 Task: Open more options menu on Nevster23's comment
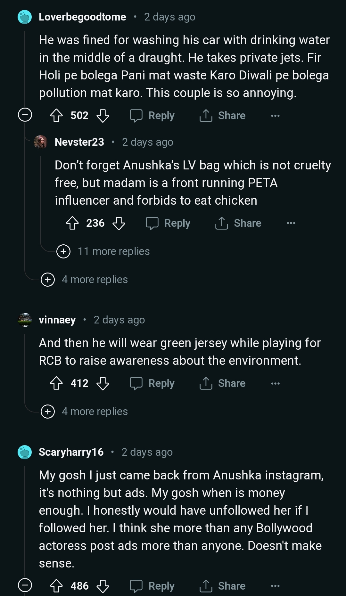click(291, 223)
